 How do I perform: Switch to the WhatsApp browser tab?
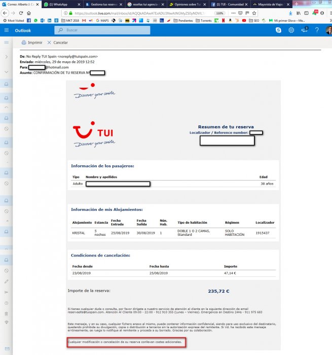point(62,4)
